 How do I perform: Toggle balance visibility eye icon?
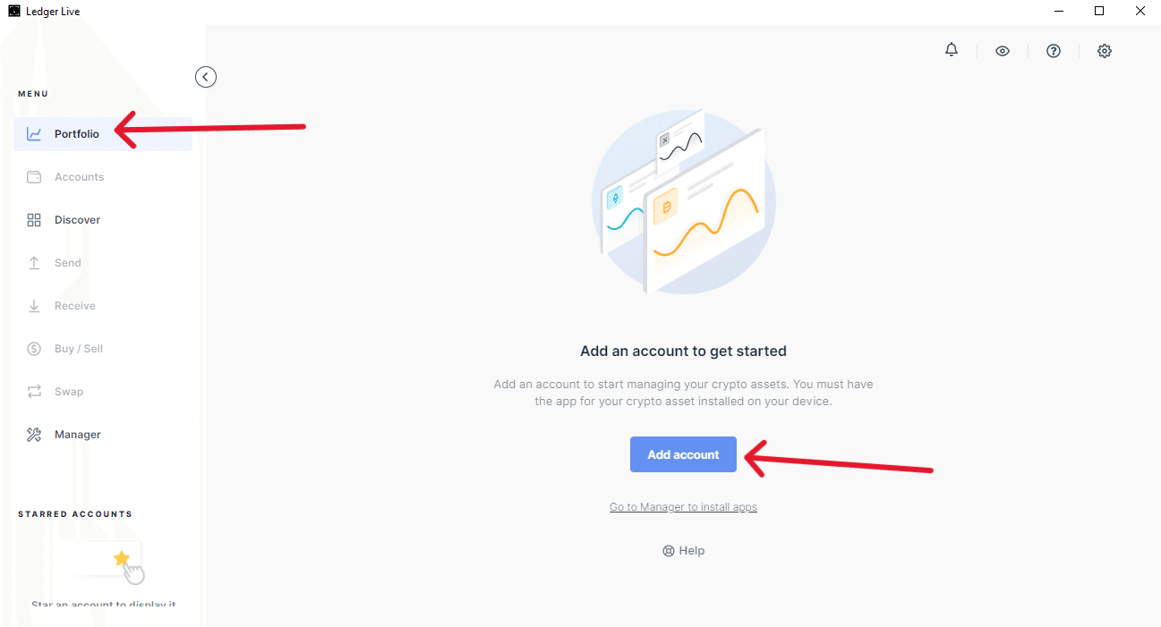[x=1003, y=51]
